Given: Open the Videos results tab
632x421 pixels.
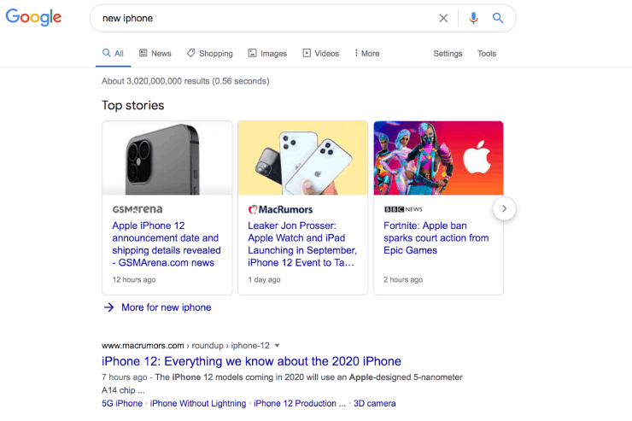Looking at the screenshot, I should pos(320,53).
